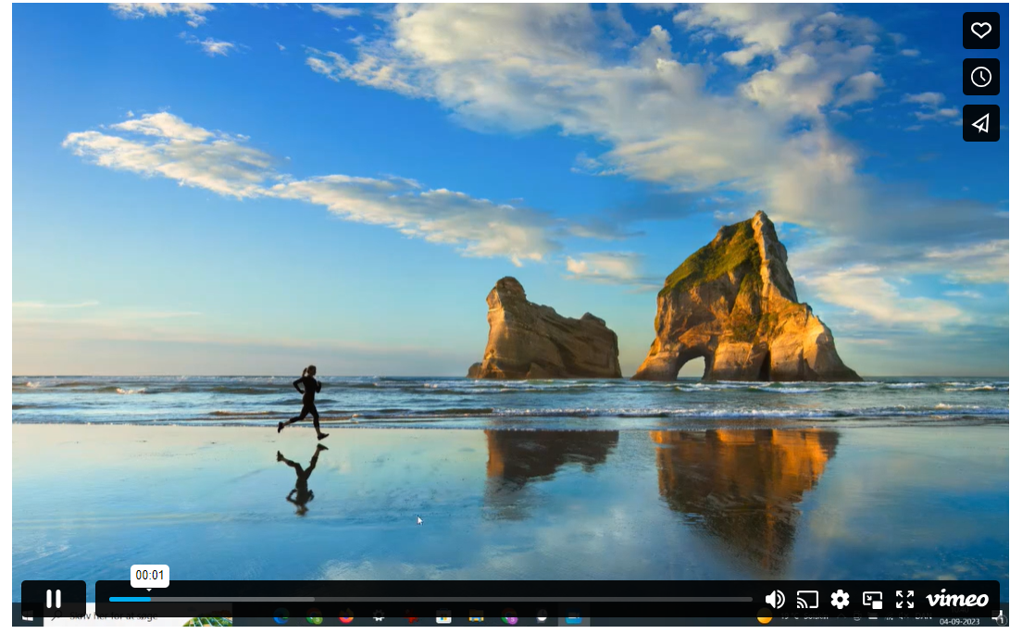
Task: Enter fullscreen mode
Action: point(904,600)
